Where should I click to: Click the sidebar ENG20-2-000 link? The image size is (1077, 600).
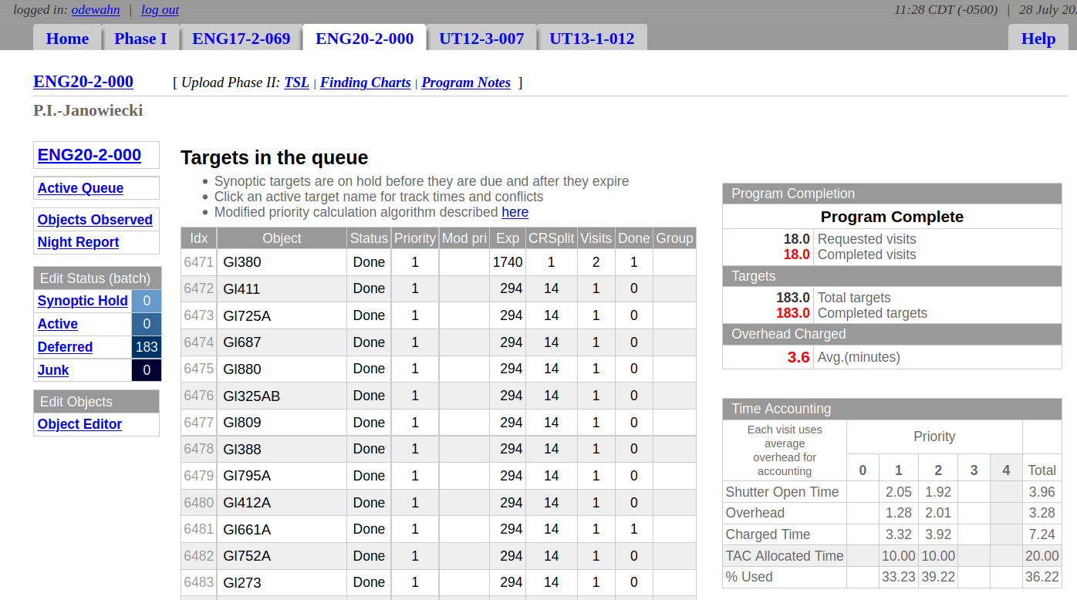click(89, 155)
